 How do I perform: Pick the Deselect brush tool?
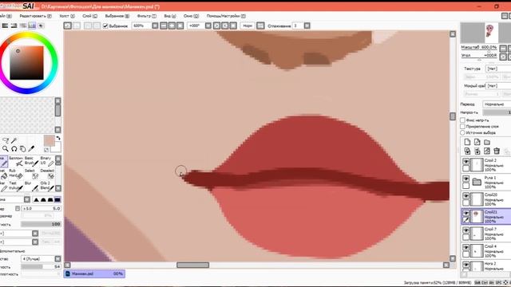47,174
